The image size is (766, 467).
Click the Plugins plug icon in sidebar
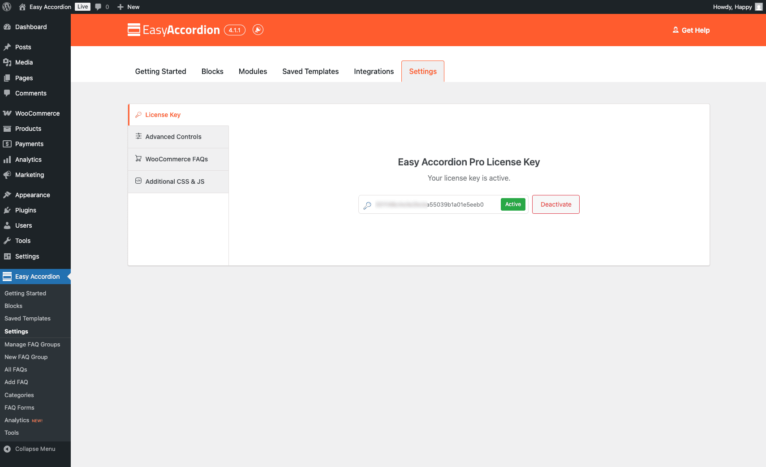click(7, 210)
